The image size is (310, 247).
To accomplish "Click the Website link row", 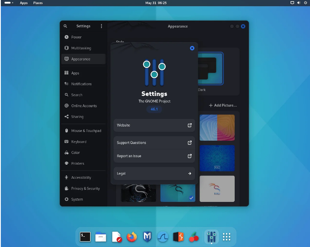I will [154, 125].
